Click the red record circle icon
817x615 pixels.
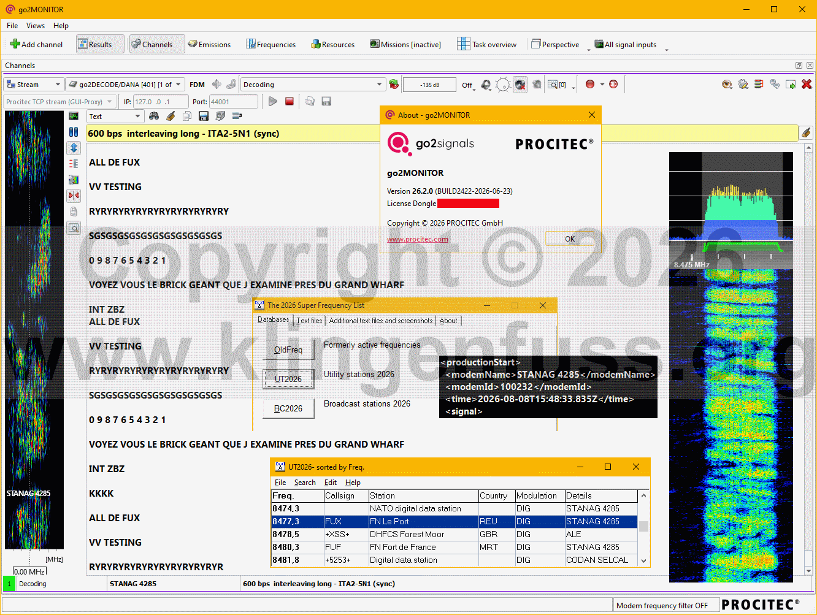[590, 84]
